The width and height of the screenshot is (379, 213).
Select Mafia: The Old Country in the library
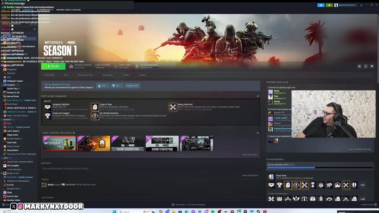coord(17,116)
